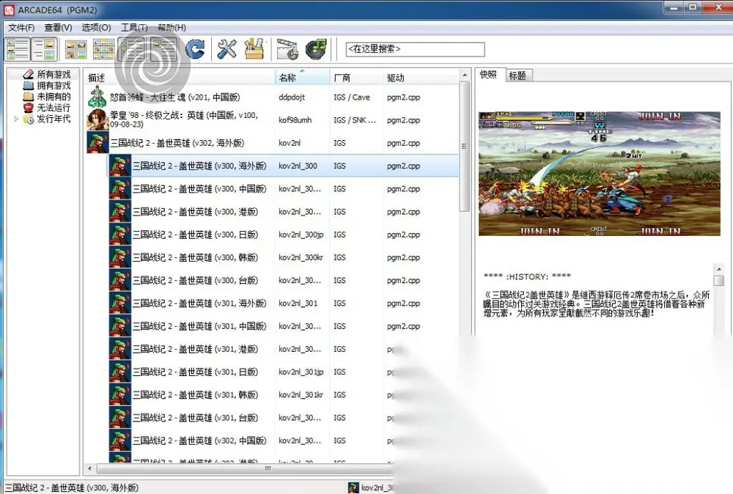Click the game list scroll-up arrow

click(464, 75)
